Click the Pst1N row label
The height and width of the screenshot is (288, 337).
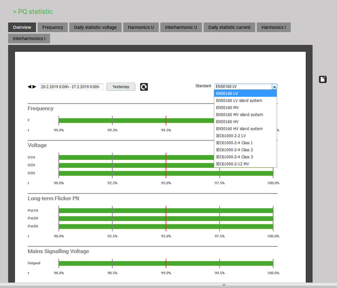coord(33,210)
